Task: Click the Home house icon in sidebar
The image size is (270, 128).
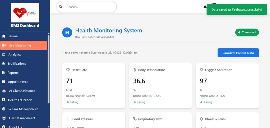Action: pos(4,36)
